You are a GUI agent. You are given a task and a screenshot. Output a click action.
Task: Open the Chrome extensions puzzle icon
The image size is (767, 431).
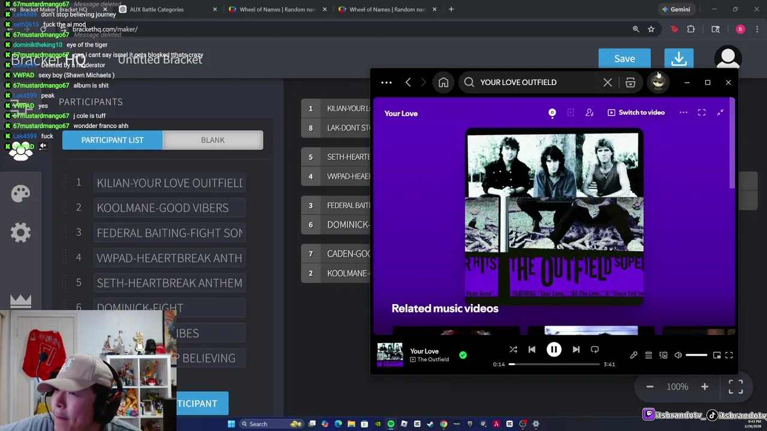point(691,29)
